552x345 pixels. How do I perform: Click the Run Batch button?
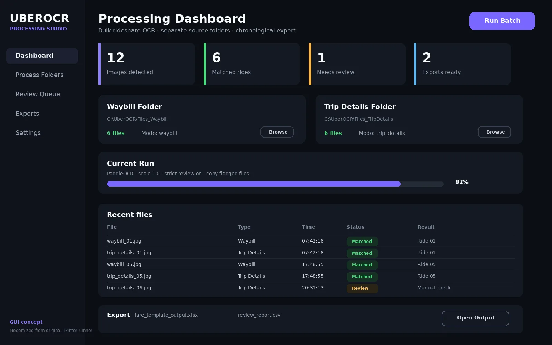tap(502, 21)
